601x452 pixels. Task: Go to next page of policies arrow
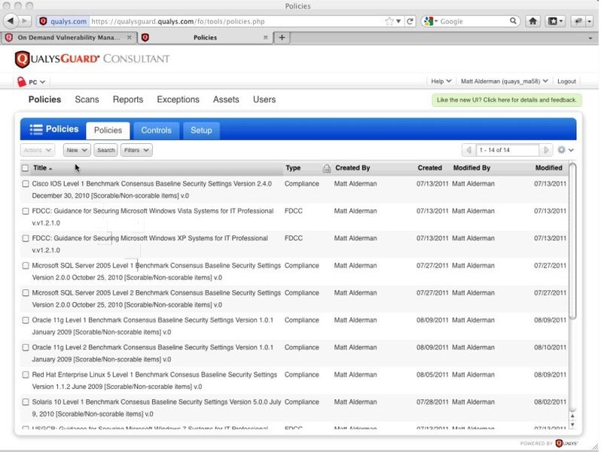[x=547, y=150]
